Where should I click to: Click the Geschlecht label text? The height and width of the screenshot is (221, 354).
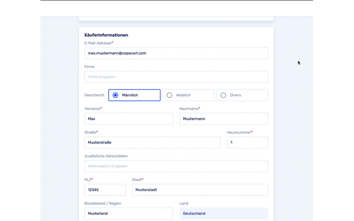pos(94,95)
